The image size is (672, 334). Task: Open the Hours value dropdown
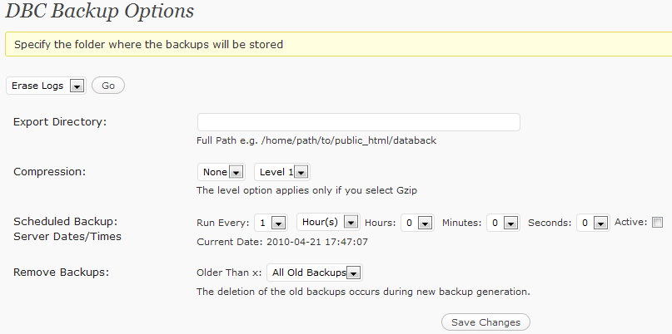[417, 223]
